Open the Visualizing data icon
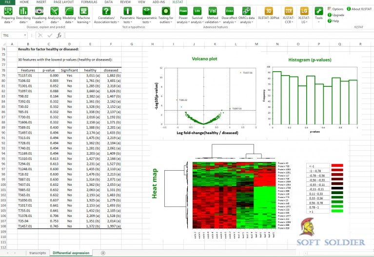The image size is (374, 257). [x=39, y=11]
